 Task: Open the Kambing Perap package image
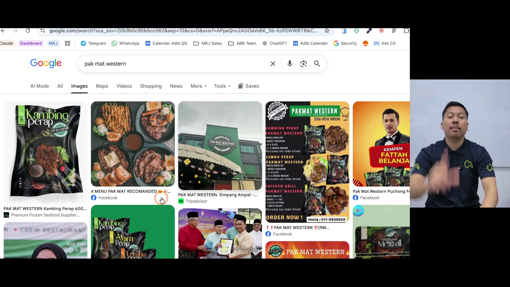pyautogui.click(x=45, y=153)
